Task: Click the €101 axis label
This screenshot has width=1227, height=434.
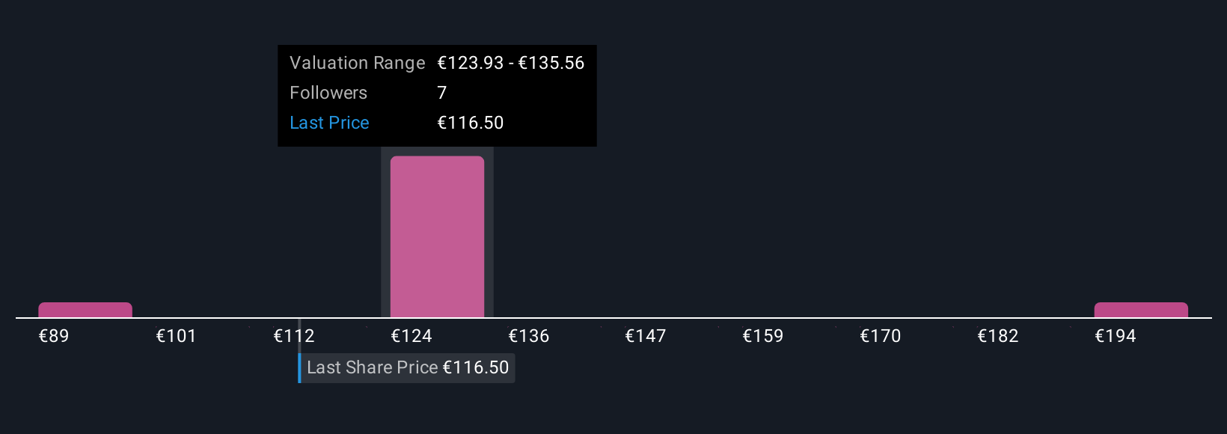Action: click(176, 337)
